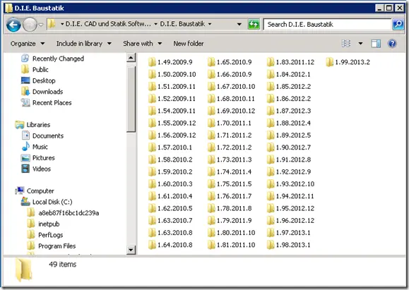
Task: Select Public in navigation pane
Action: [x=35, y=70]
